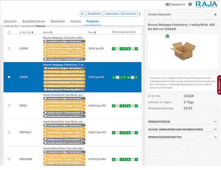Click green E property badge for CAD08

click(x=114, y=49)
